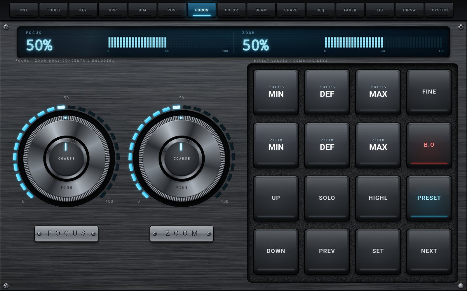Screen dimensions: 467x291
Task: Go to the DIM tab
Action: coord(142,10)
